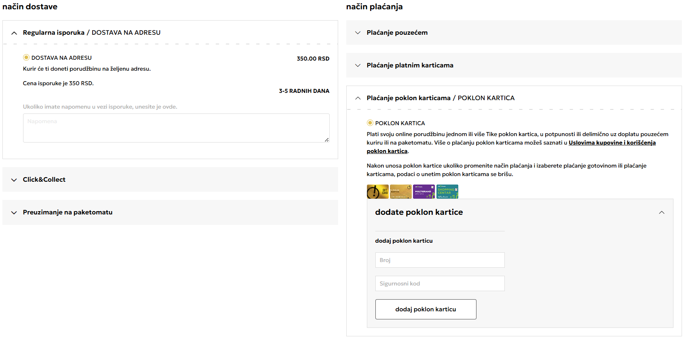Click the način plaćanja heading
684x342 pixels.
[x=375, y=7]
